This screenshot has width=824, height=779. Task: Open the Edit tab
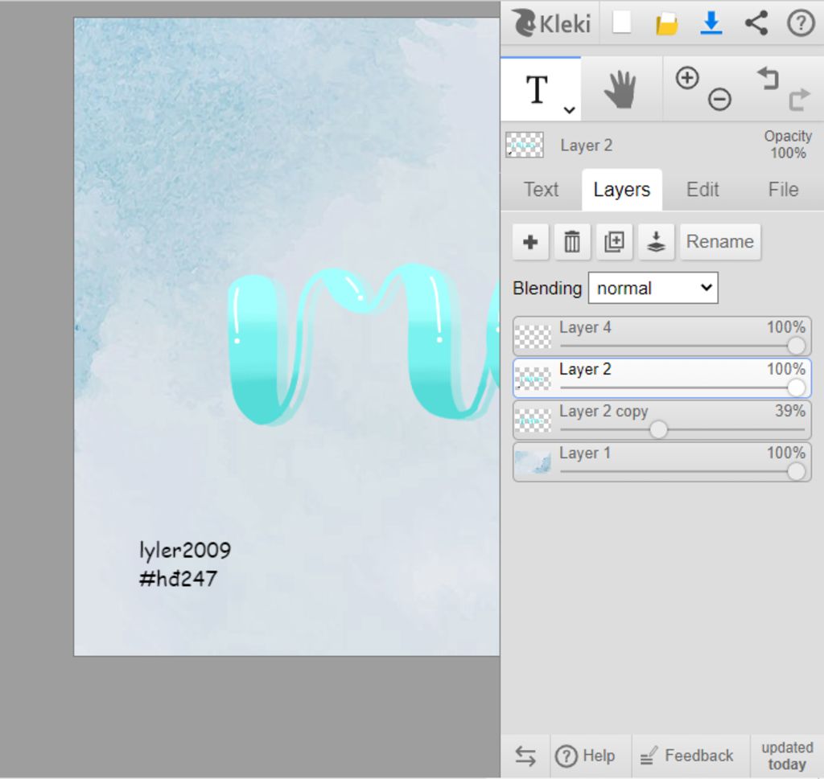[x=702, y=190]
